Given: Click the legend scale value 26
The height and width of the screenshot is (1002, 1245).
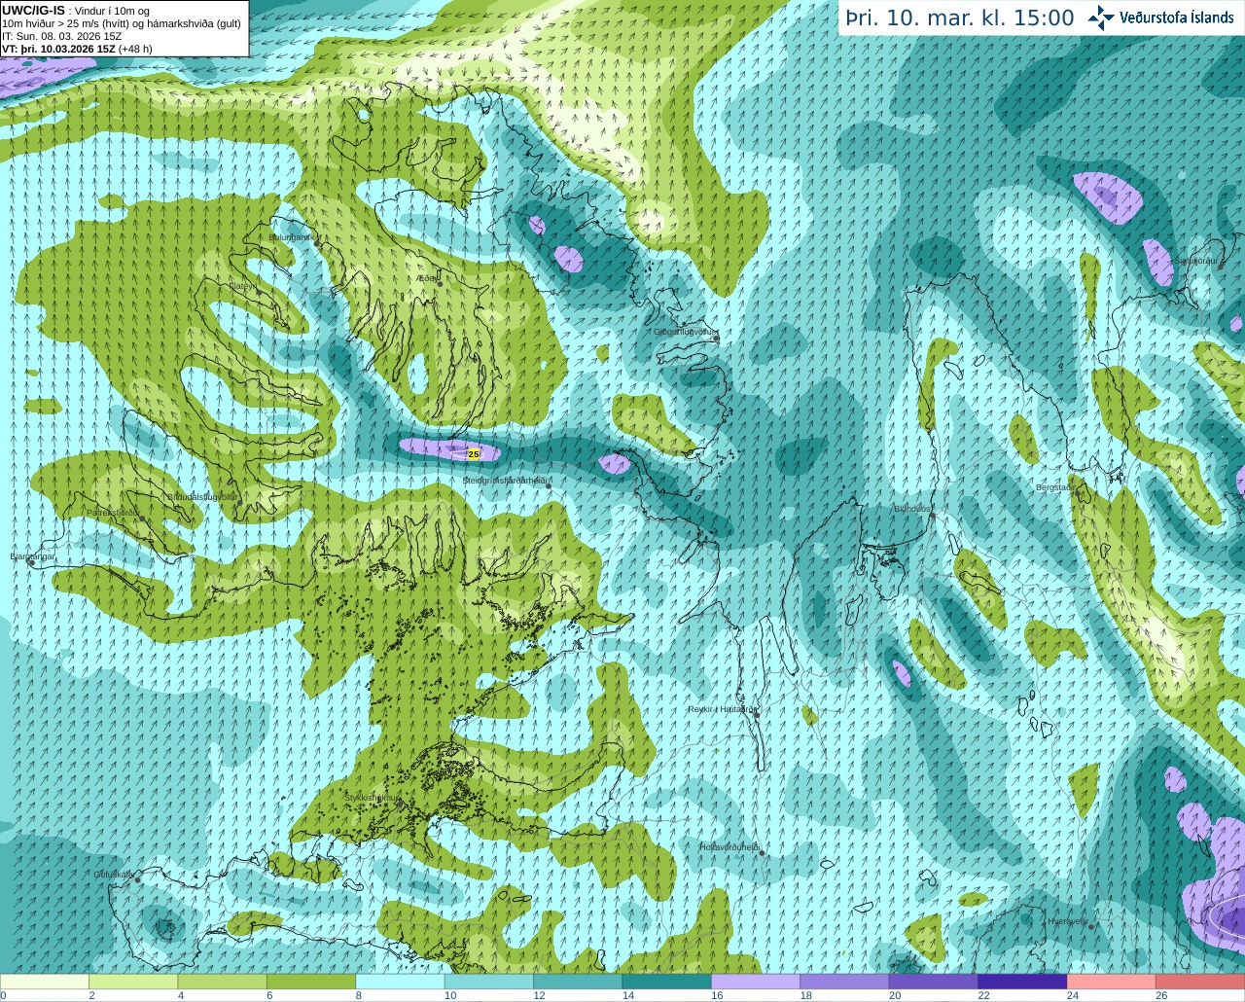Looking at the screenshot, I should [1161, 995].
